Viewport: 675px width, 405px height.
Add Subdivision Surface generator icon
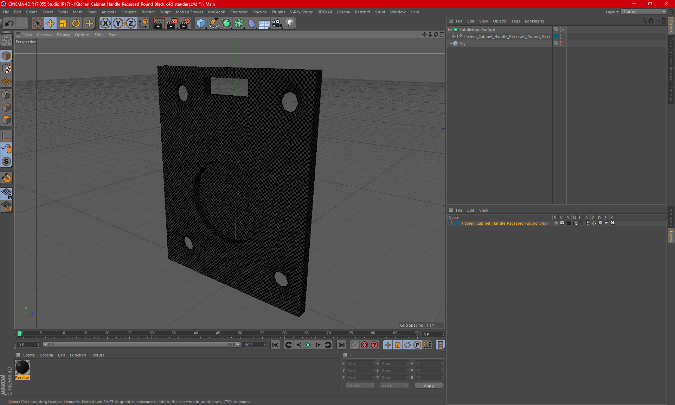[226, 23]
